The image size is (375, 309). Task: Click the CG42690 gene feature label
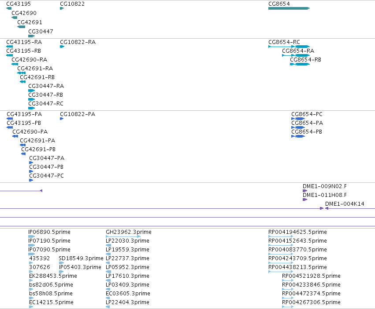pyautogui.click(x=24, y=13)
